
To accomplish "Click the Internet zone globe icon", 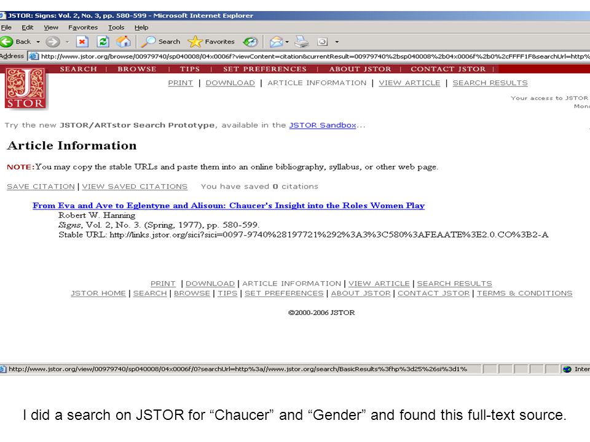I will coord(567,369).
